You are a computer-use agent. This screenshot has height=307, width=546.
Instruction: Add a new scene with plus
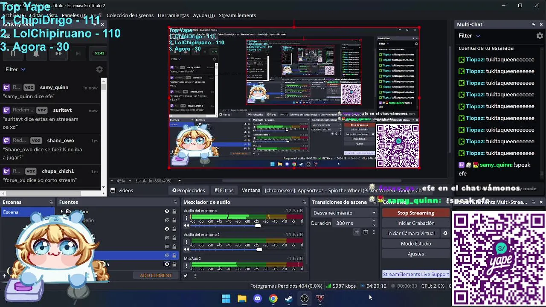pos(5,275)
